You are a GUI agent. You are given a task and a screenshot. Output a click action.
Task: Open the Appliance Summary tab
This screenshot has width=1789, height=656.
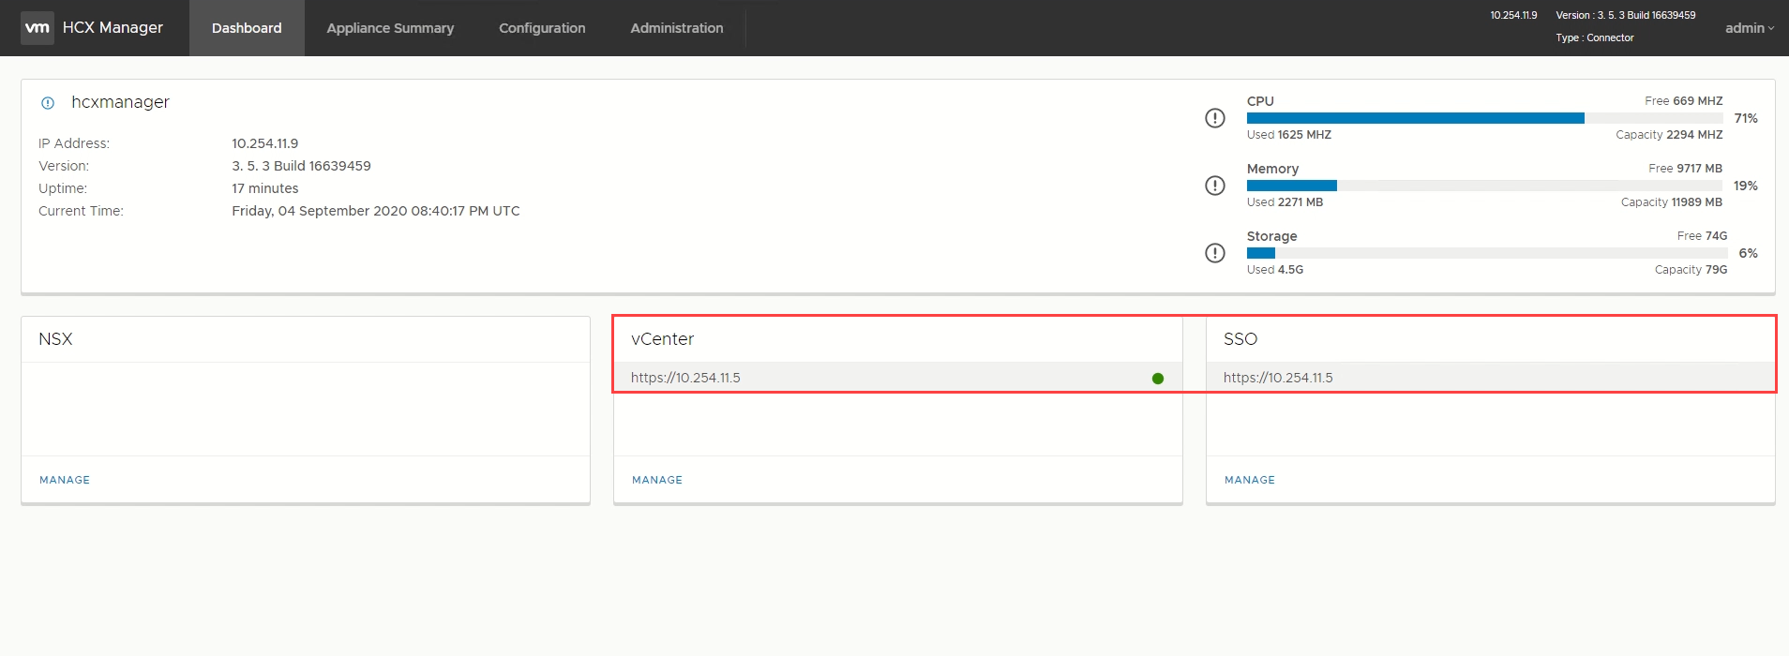click(390, 28)
